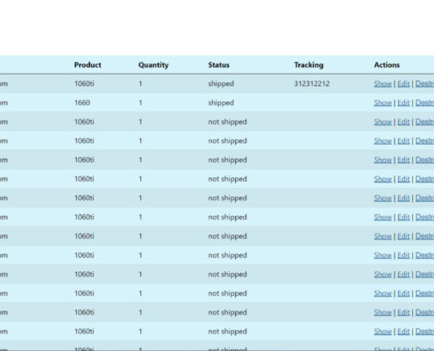Edit the first not shipped order
434x351 pixels.
tap(403, 122)
